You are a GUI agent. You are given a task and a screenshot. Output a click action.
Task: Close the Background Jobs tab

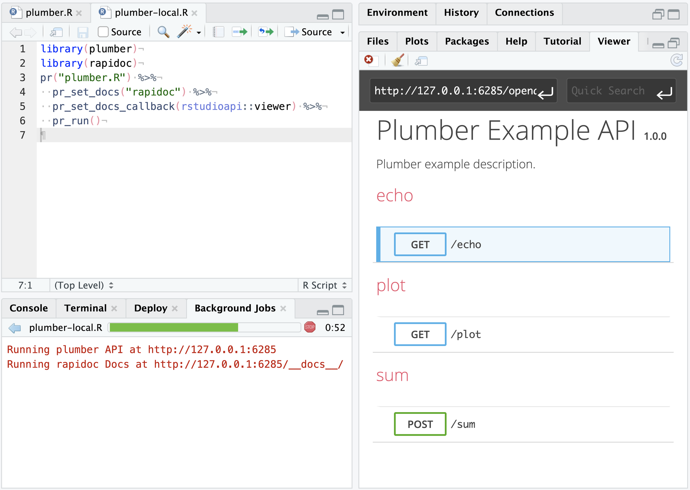pyautogui.click(x=283, y=308)
